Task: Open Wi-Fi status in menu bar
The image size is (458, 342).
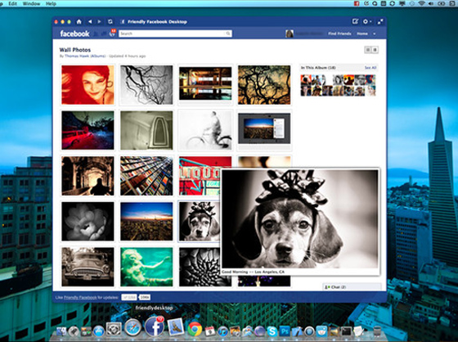Action: (x=421, y=3)
